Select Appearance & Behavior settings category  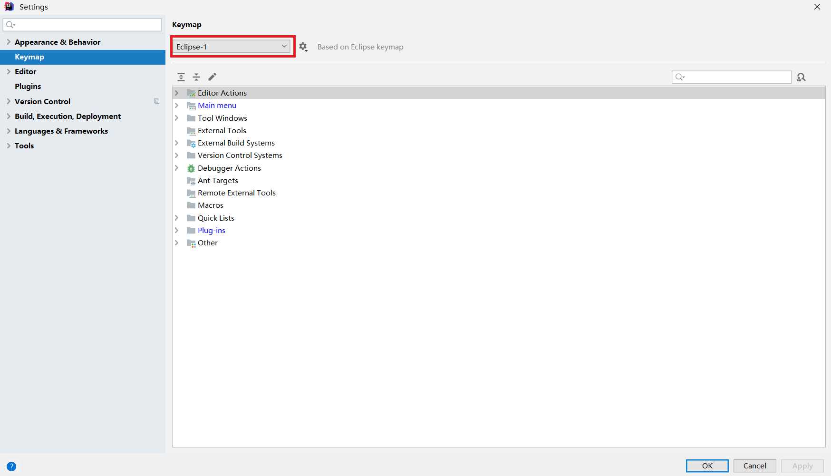(58, 42)
